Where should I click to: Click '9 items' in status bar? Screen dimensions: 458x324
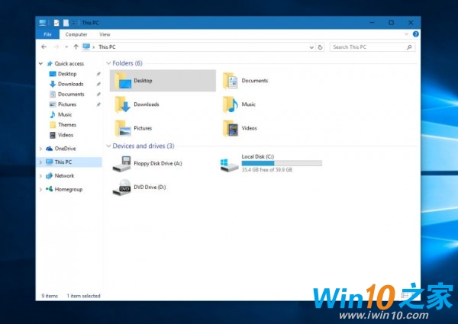tap(50, 296)
